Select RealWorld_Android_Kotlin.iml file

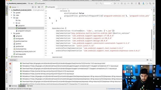point(24,51)
